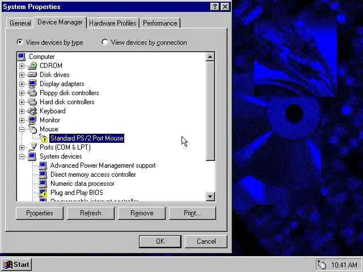The height and width of the screenshot is (272, 363).
Task: Expand the Ports (COM & LPT) category
Action: coord(22,147)
